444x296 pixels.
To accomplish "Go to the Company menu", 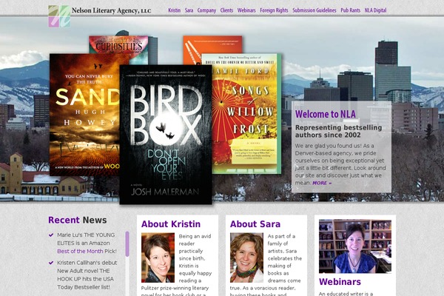I will pyautogui.click(x=206, y=10).
